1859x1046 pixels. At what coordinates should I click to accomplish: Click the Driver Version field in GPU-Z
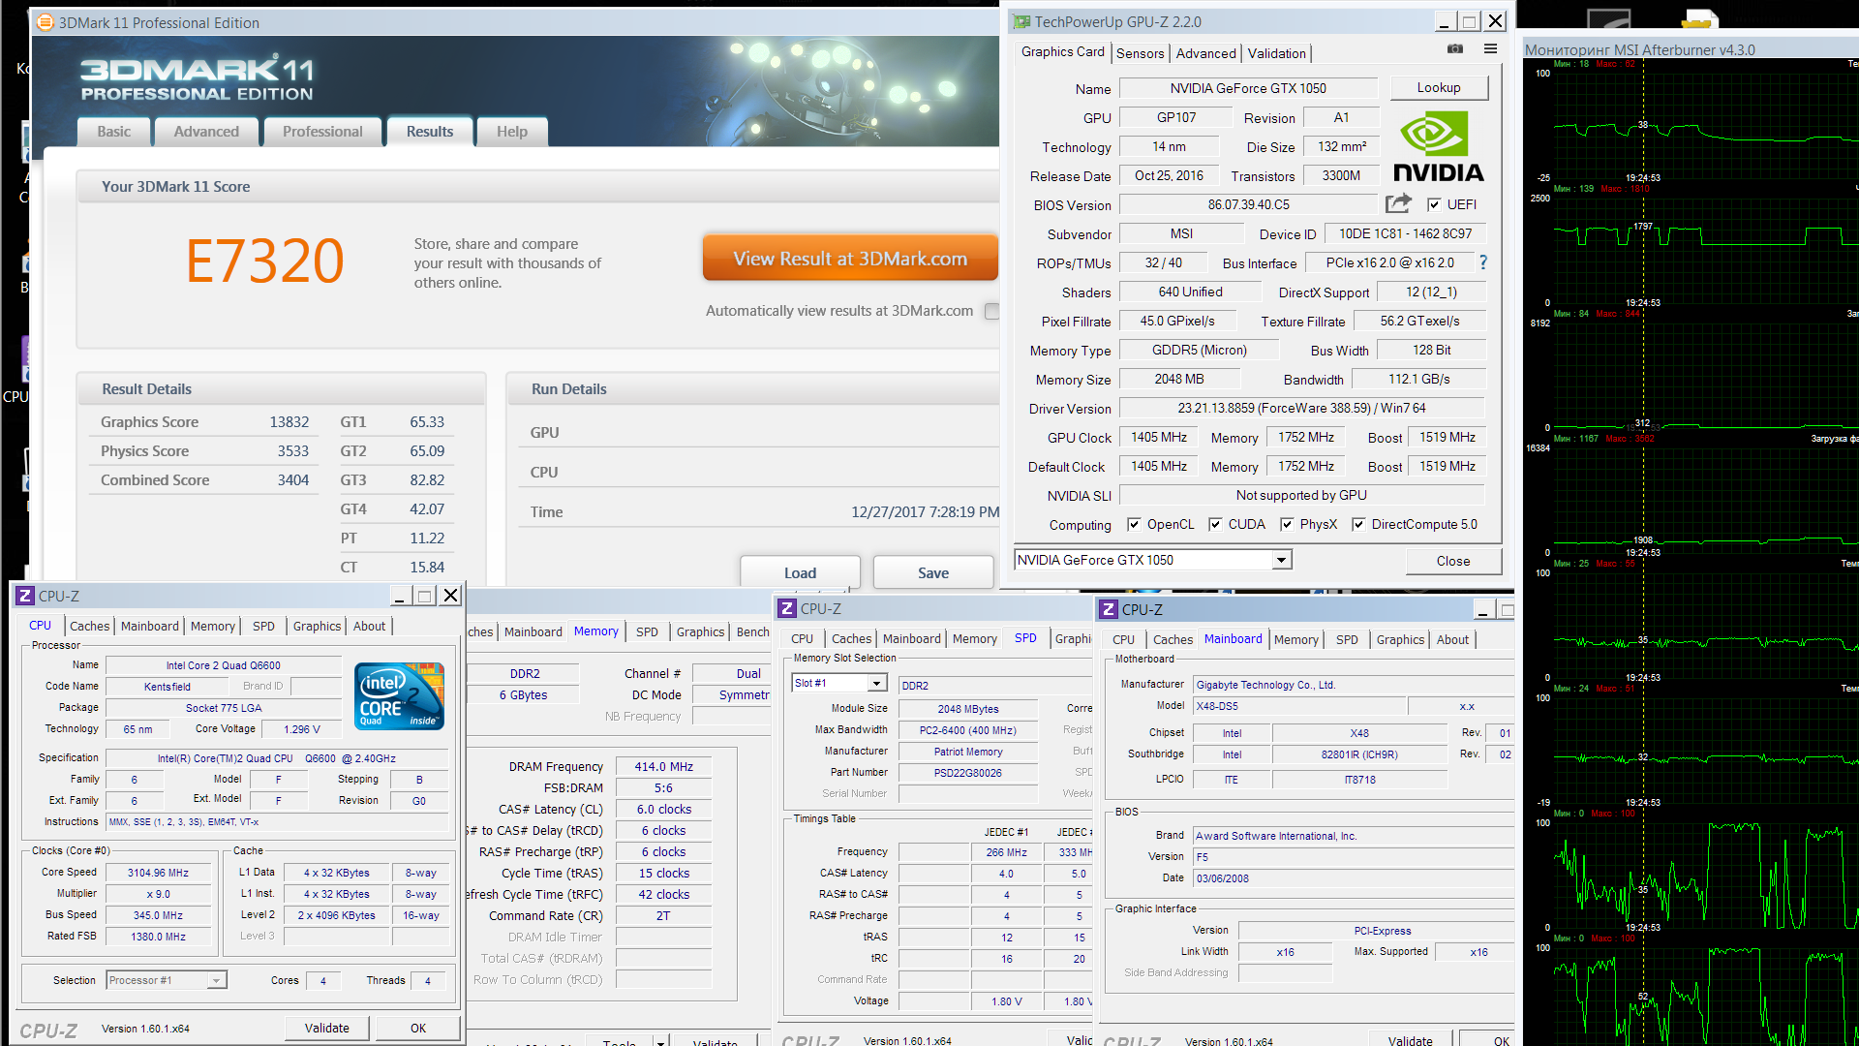(x=1301, y=408)
